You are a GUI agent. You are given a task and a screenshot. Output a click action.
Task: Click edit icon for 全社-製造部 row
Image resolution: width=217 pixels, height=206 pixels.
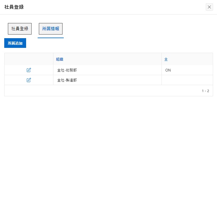click(29, 80)
